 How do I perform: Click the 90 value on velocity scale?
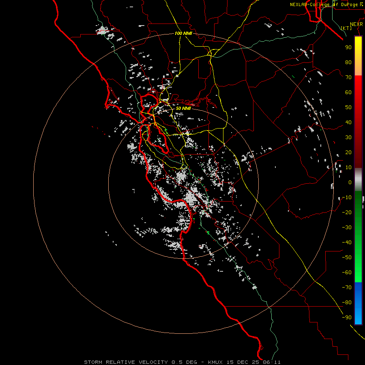coord(348,47)
